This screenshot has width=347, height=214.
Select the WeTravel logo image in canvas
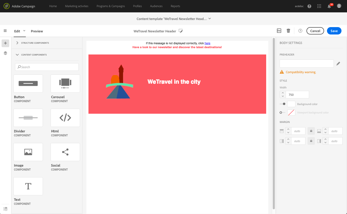click(120, 82)
